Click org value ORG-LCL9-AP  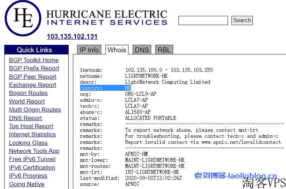coord(141,94)
